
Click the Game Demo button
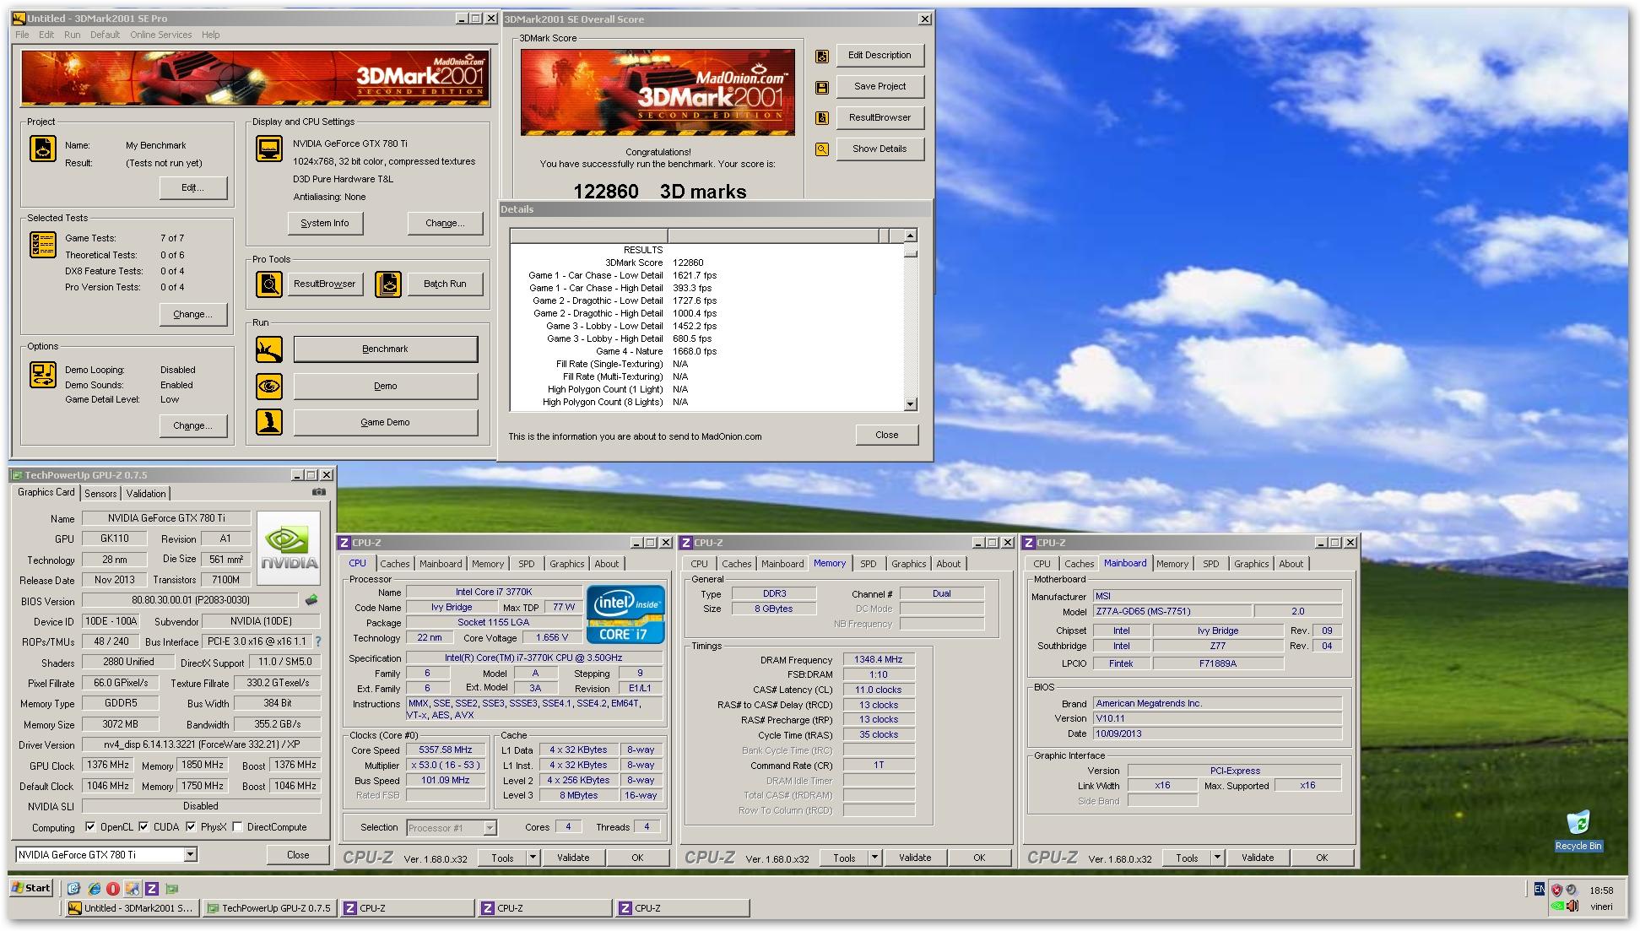tap(385, 422)
